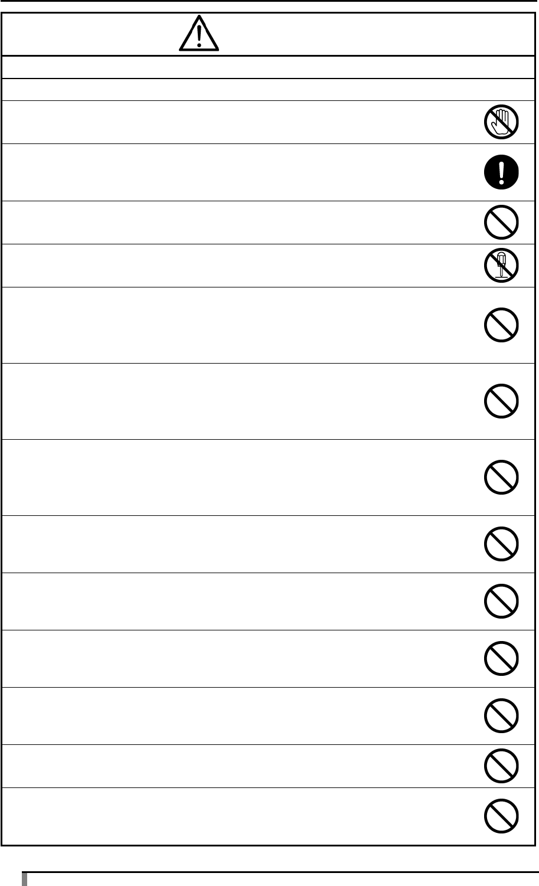Select the fourth-from-last prohibition circle icon
The image size is (539, 886).
pyautogui.click(x=501, y=659)
